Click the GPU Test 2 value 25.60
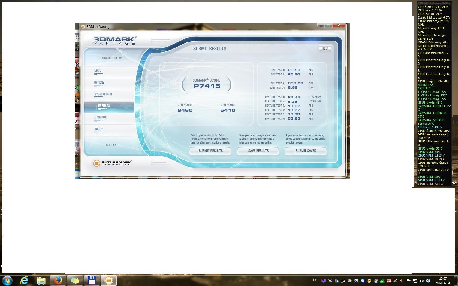The height and width of the screenshot is (286, 458). click(x=294, y=74)
